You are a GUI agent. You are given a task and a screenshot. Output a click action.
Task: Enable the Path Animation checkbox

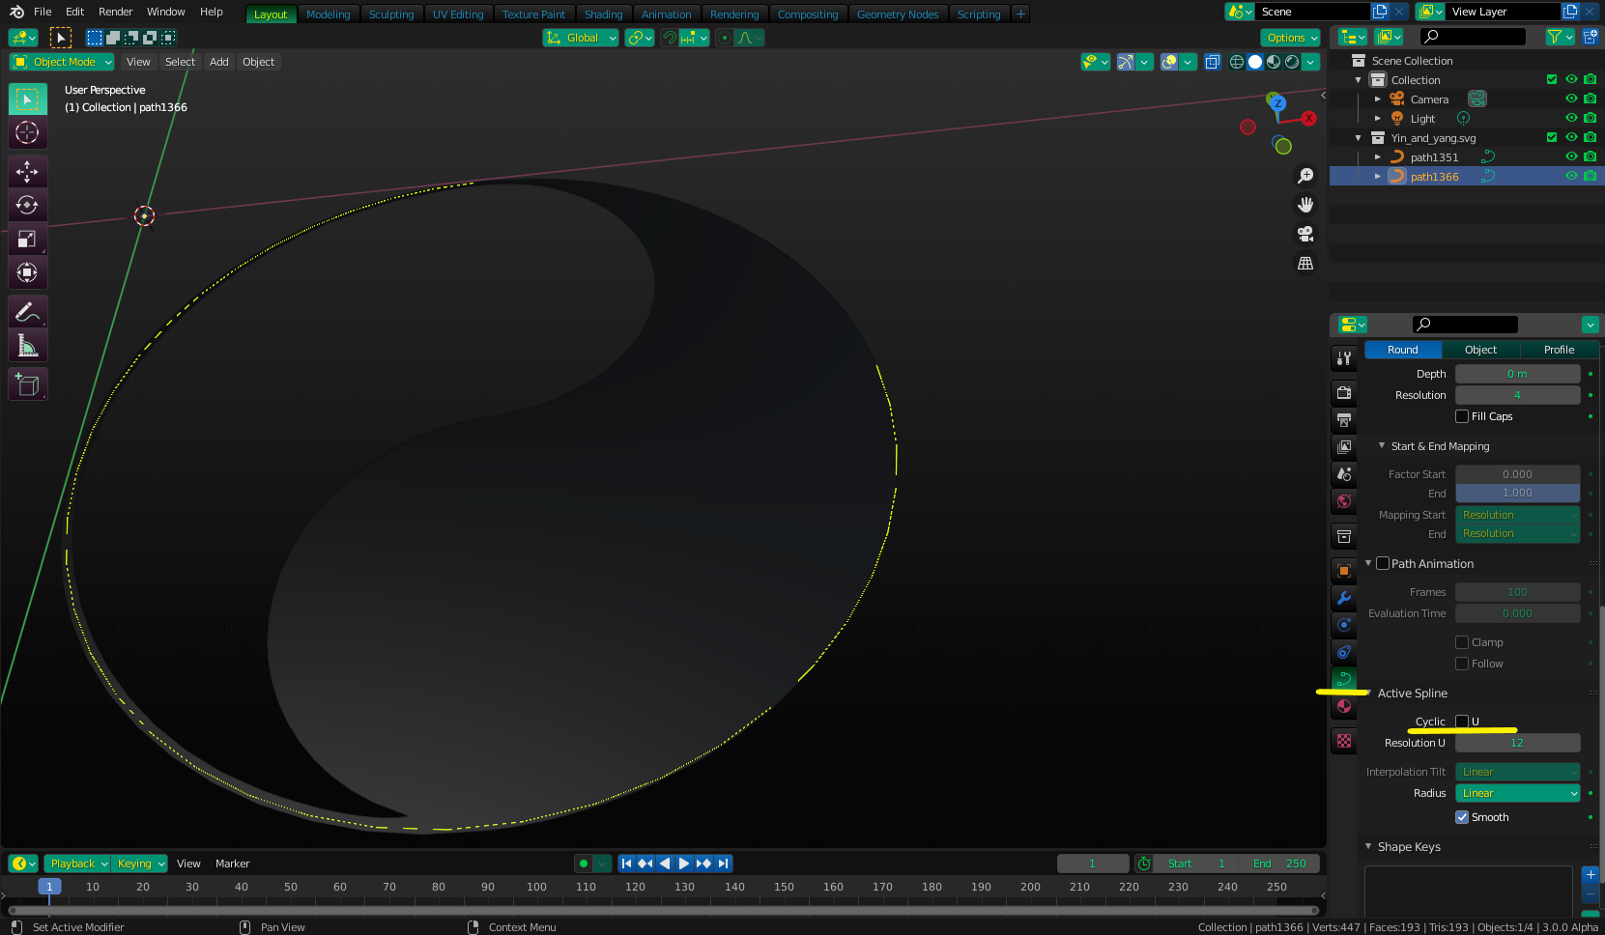click(1383, 563)
